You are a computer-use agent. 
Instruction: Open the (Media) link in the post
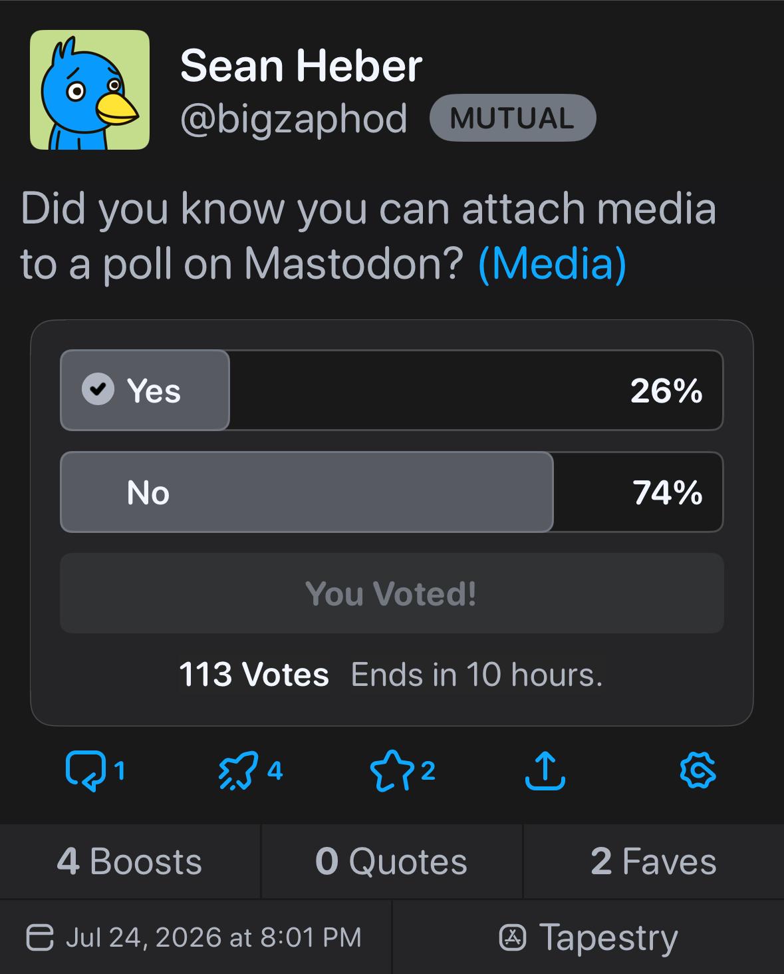(552, 263)
